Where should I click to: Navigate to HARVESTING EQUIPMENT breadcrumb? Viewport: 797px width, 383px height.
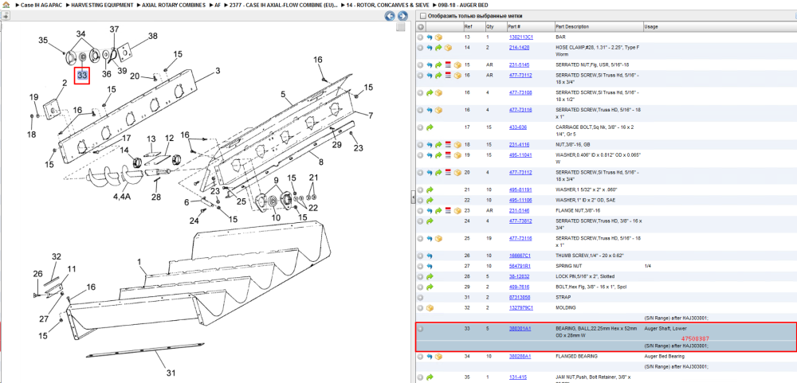point(102,5)
